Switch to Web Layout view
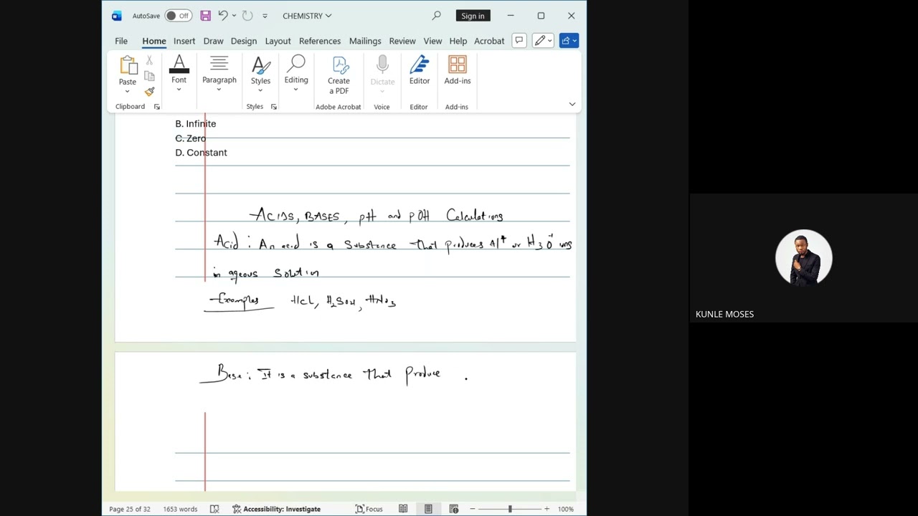 click(453, 509)
